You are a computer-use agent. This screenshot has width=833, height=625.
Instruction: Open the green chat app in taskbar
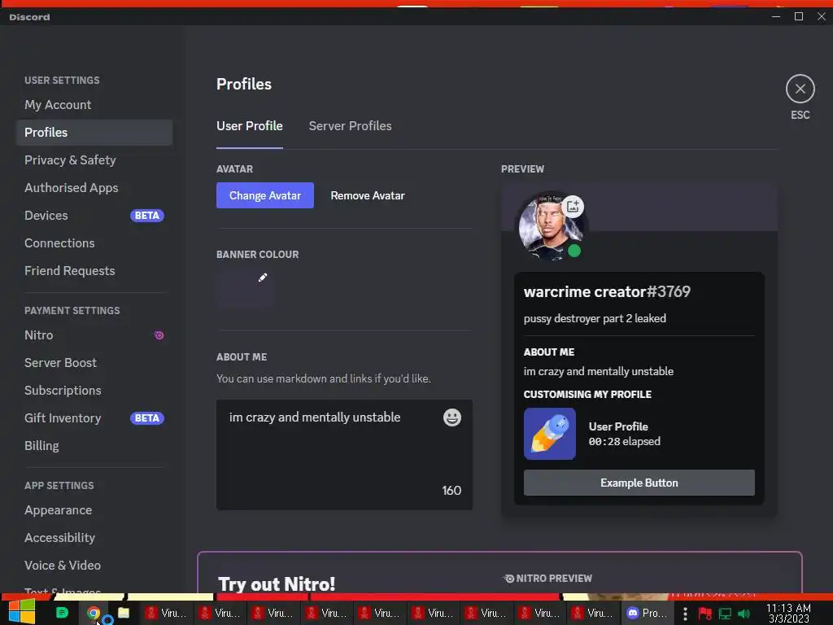pyautogui.click(x=62, y=613)
